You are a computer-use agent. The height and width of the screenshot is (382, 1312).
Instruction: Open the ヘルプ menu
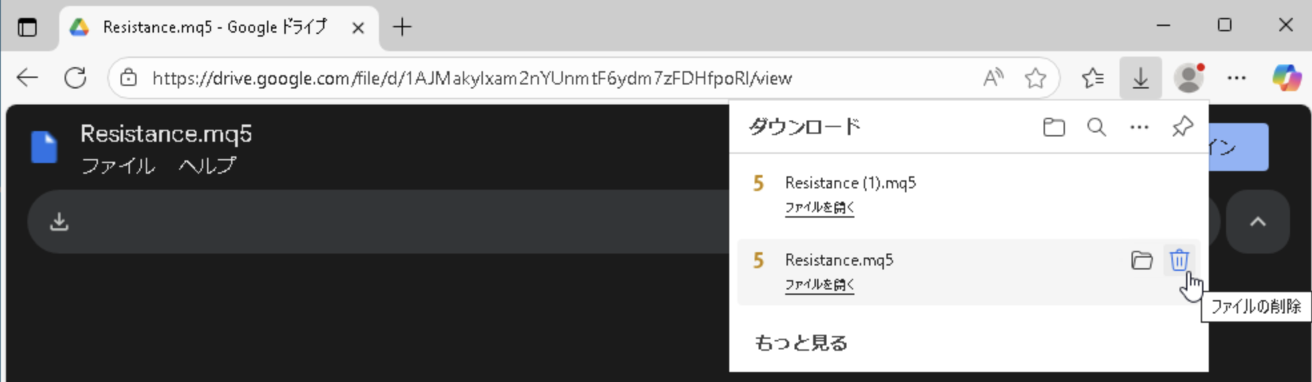(x=207, y=166)
